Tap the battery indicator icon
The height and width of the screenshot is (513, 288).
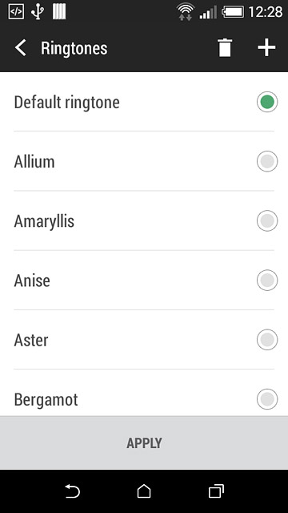point(233,12)
